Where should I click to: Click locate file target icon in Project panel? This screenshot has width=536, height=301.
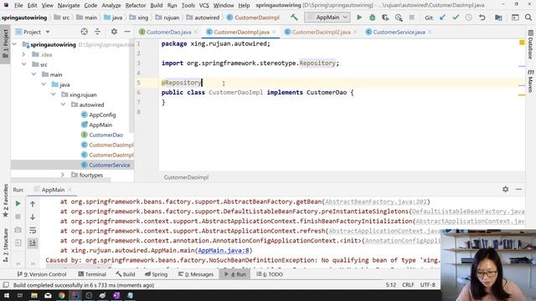point(84,32)
